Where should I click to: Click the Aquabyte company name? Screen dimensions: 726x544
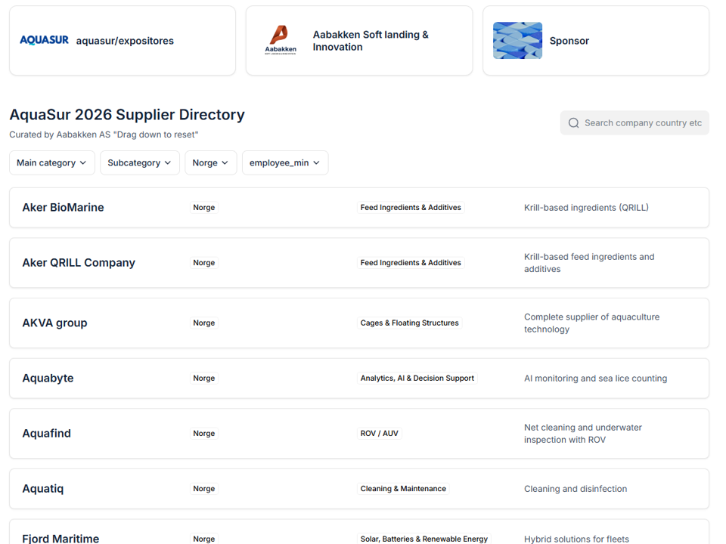click(48, 379)
